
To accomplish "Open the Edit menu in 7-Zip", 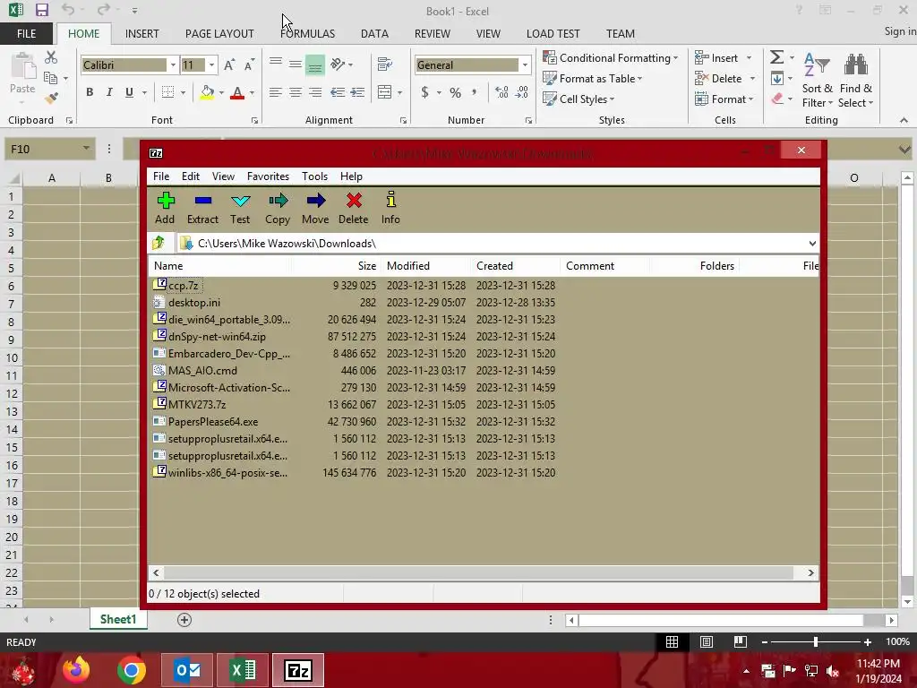I will point(190,176).
